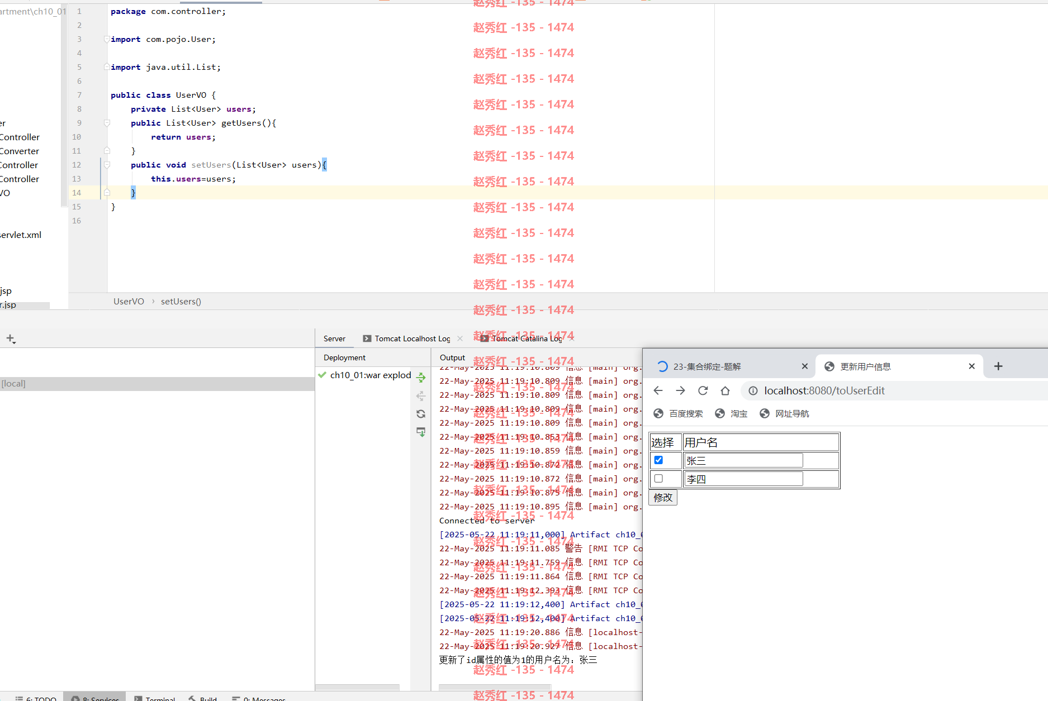
Task: Select the Tomcat Localhost Log tab
Action: coord(412,338)
